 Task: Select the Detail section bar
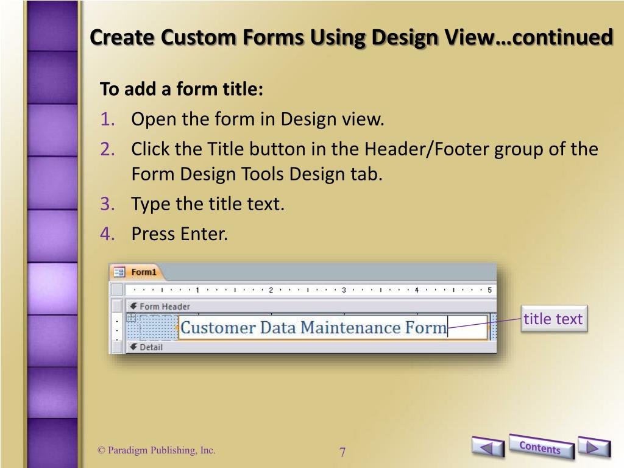[311, 347]
